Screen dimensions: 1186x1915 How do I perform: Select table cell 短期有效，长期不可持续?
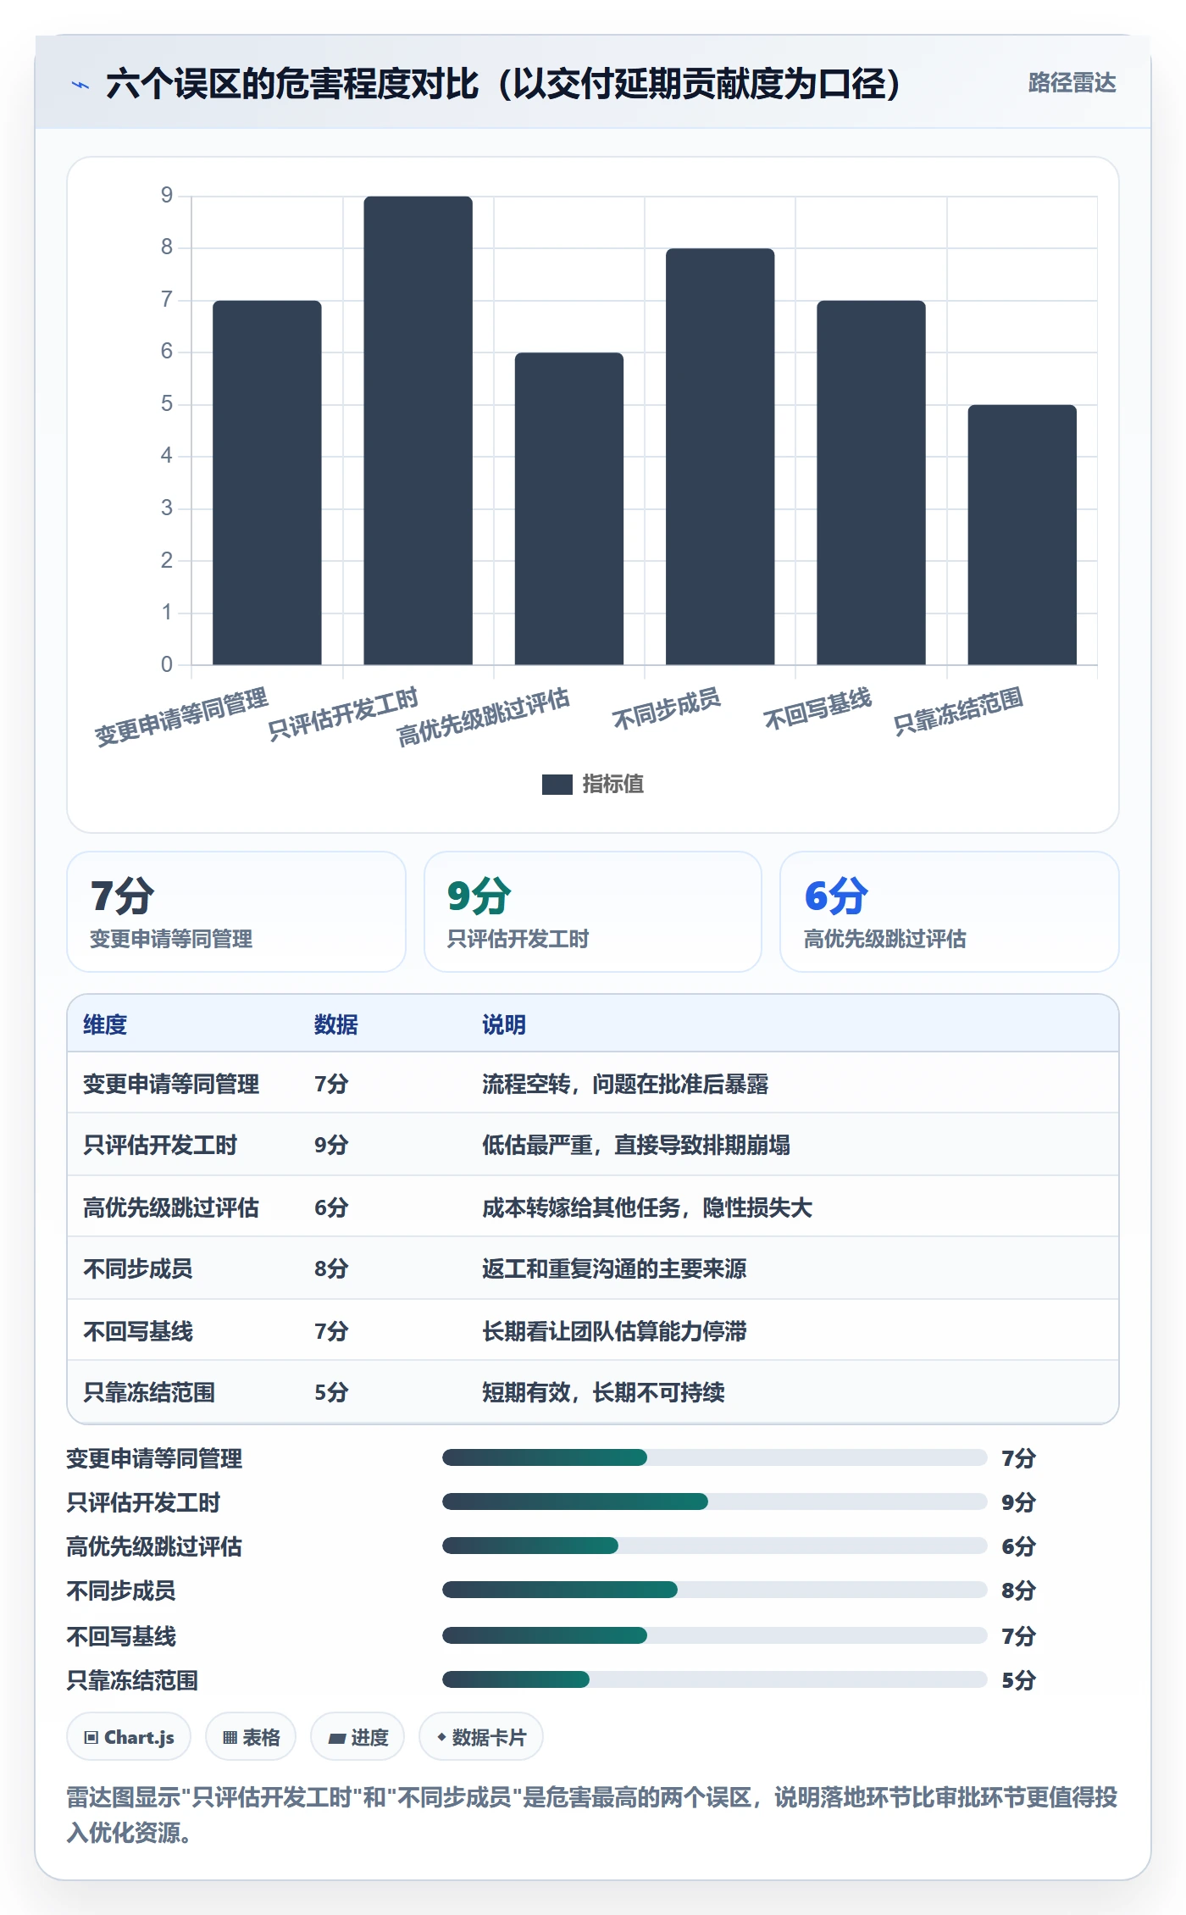point(603,1392)
